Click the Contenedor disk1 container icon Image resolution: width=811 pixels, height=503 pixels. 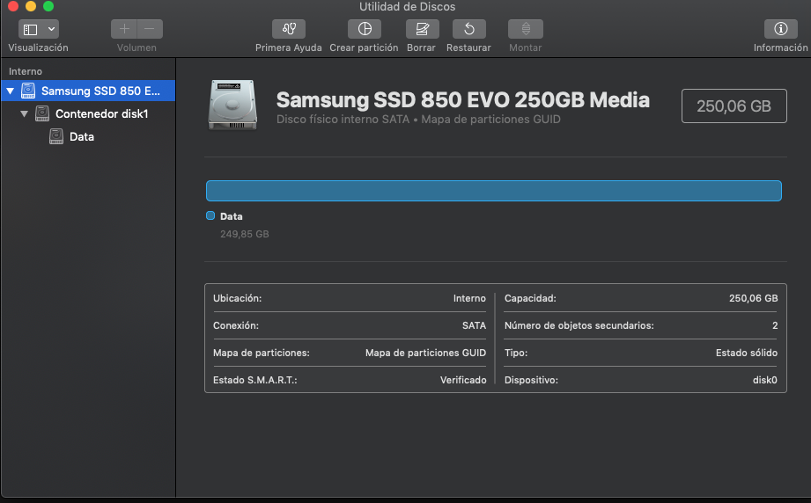point(42,113)
